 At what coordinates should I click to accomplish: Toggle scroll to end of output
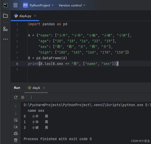tap(16, 127)
